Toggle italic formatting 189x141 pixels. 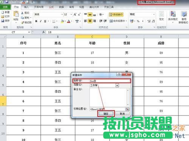40,21
